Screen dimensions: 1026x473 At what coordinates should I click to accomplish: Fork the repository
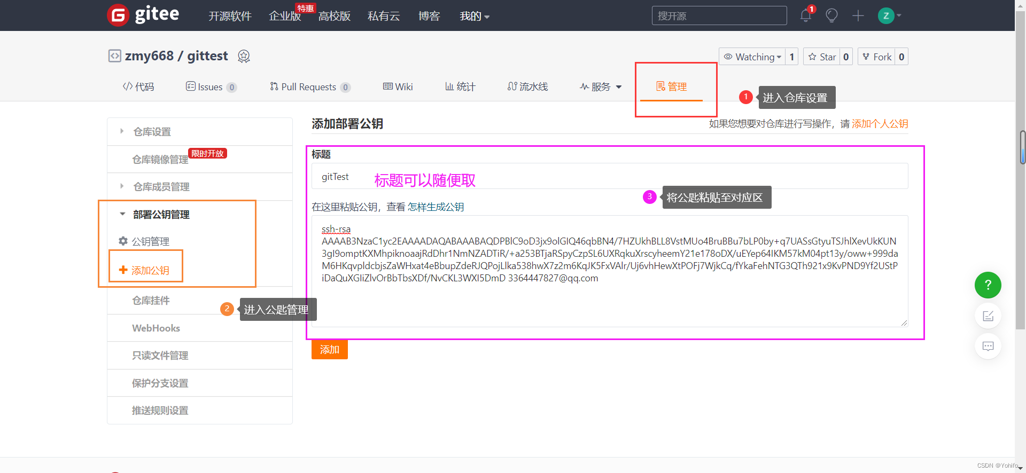point(876,57)
